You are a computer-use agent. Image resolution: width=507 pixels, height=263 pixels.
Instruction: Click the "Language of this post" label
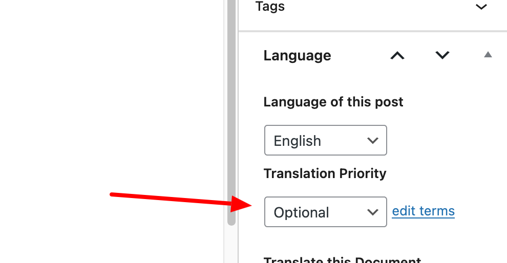click(333, 102)
